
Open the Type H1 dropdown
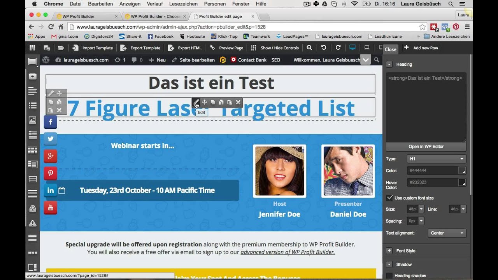(437, 159)
